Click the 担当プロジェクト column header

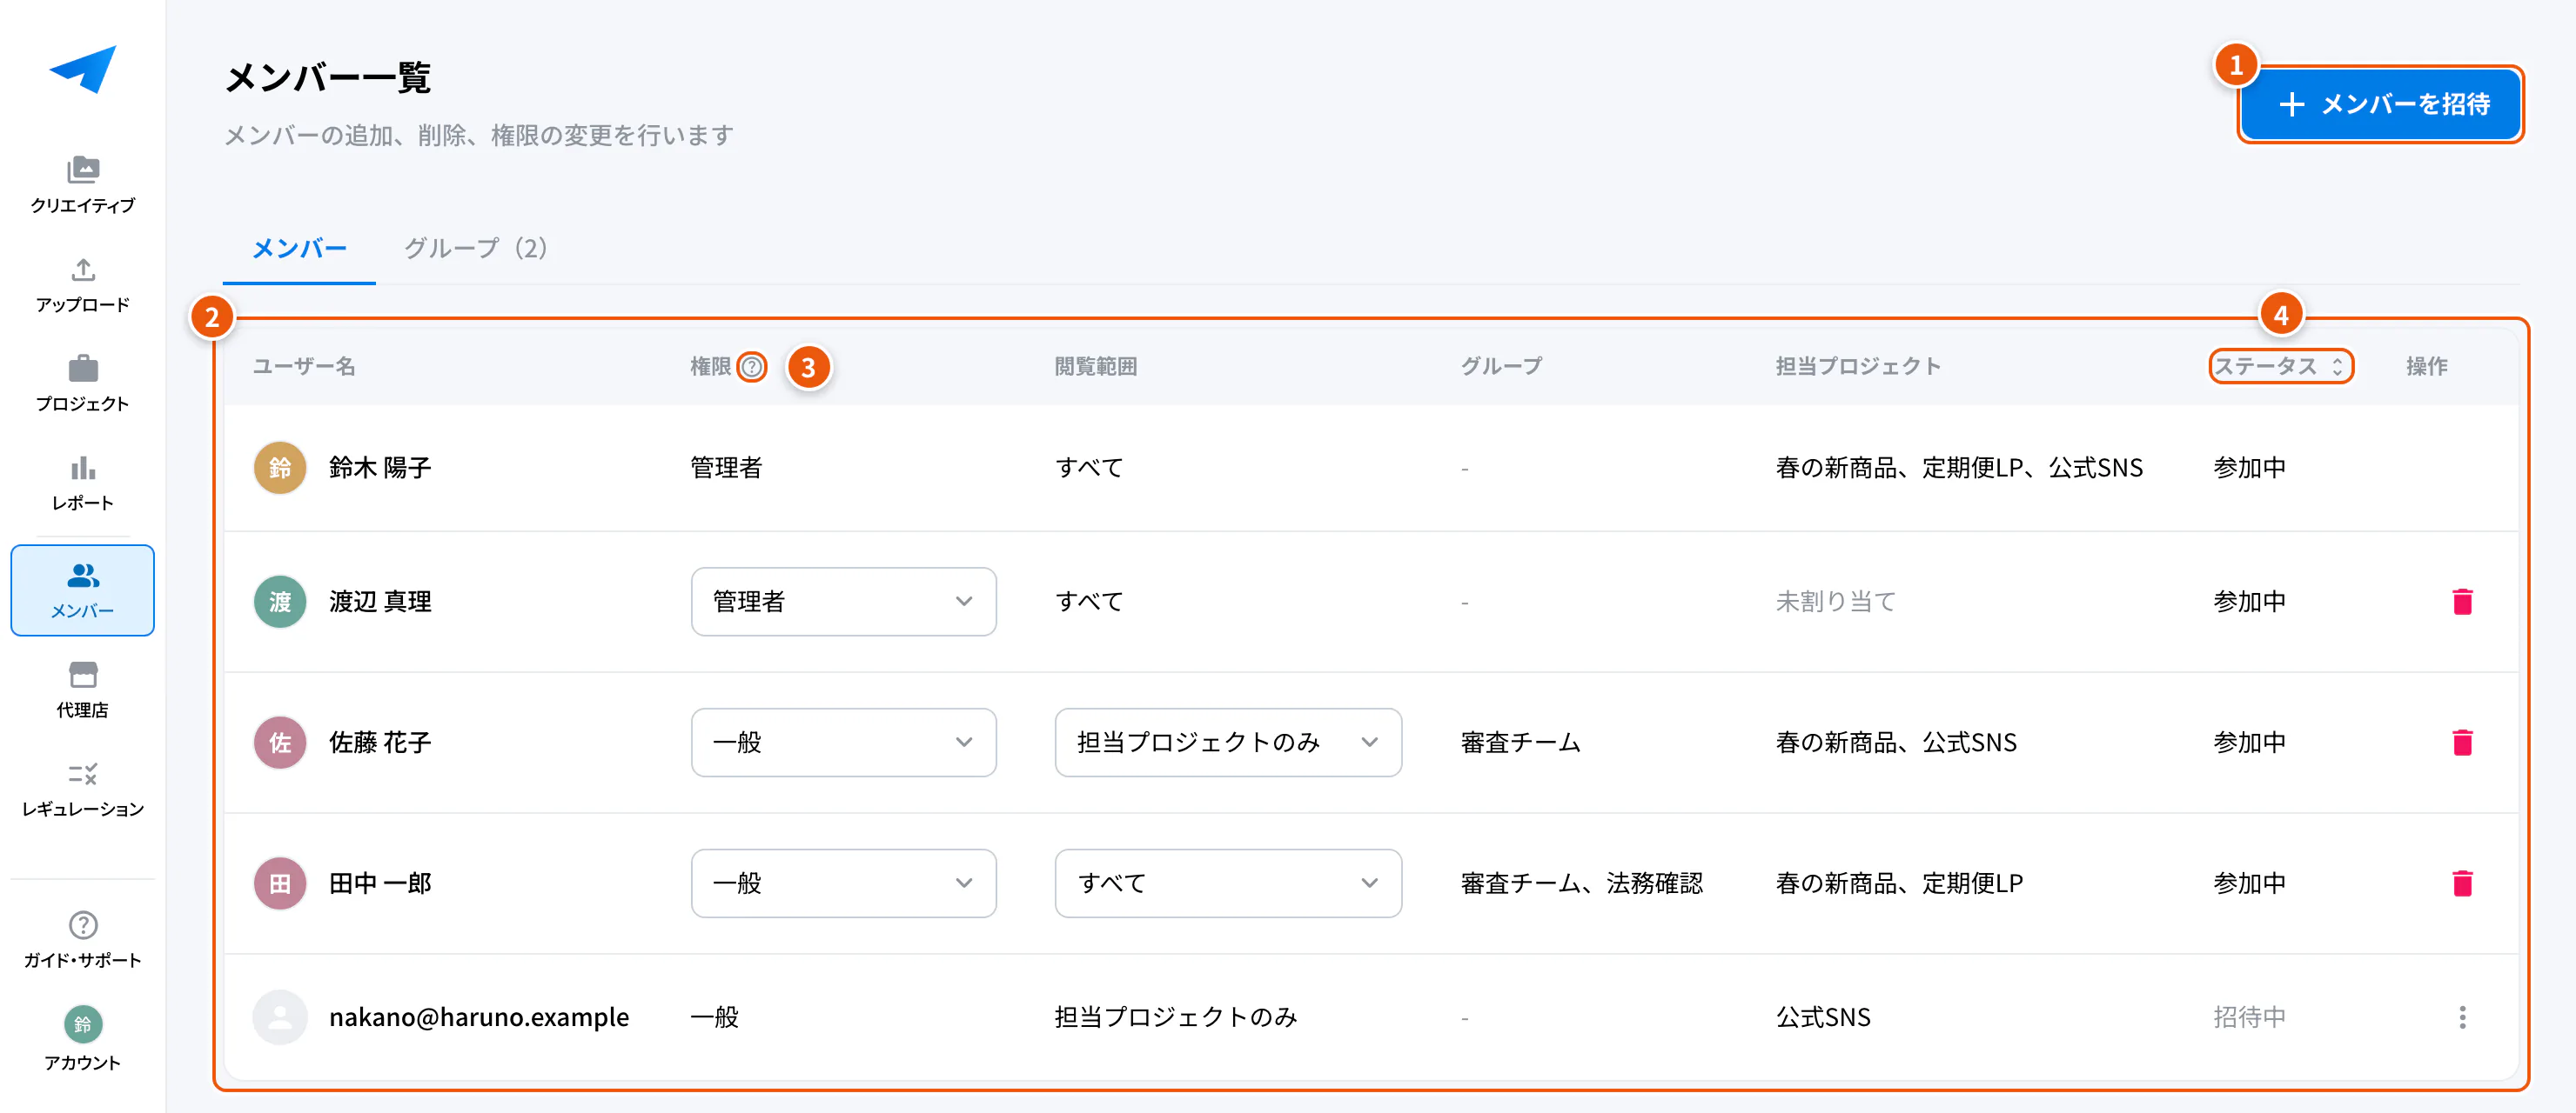point(1857,367)
